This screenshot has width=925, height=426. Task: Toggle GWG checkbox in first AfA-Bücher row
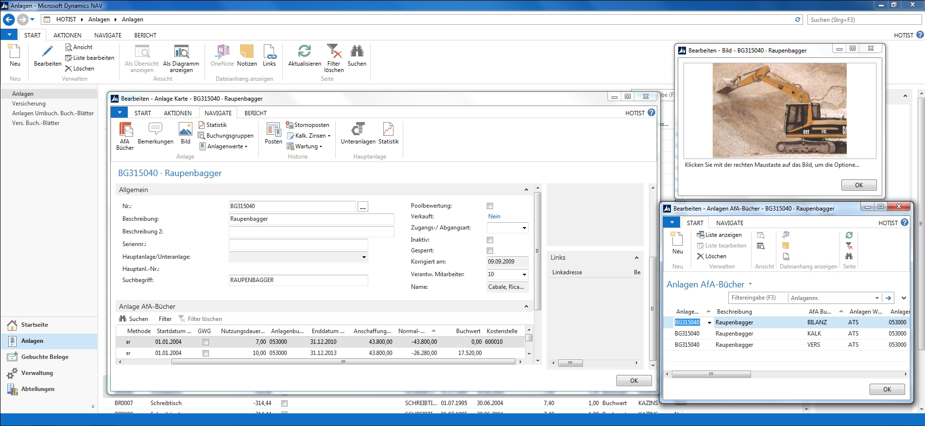[x=206, y=342]
